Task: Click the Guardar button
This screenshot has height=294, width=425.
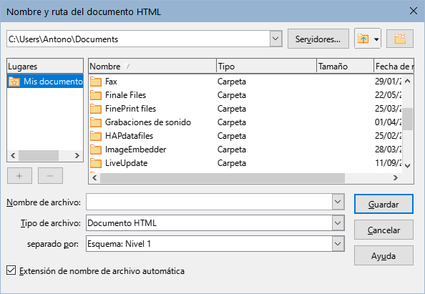Action: pyautogui.click(x=384, y=204)
